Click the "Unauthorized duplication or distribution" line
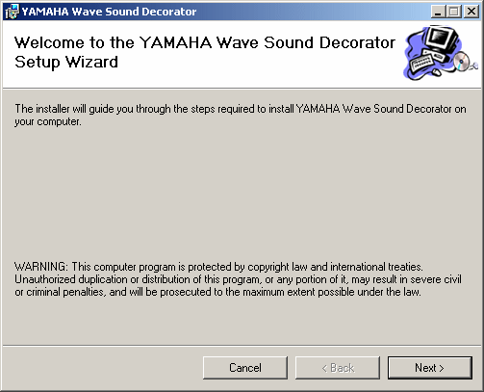The height and width of the screenshot is (392, 484). [x=238, y=279]
